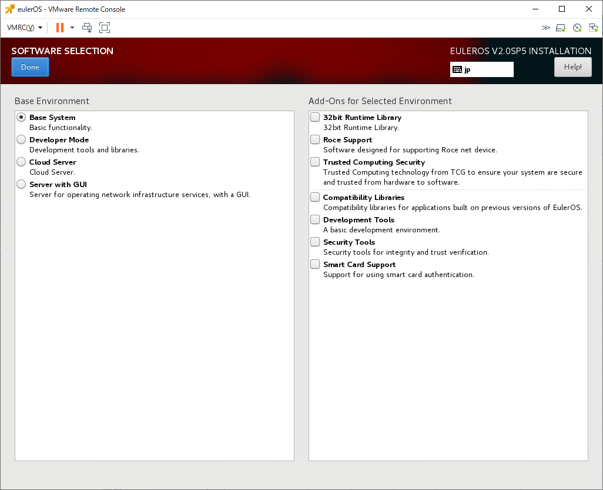Check the Development Tools add-on

[x=316, y=220]
